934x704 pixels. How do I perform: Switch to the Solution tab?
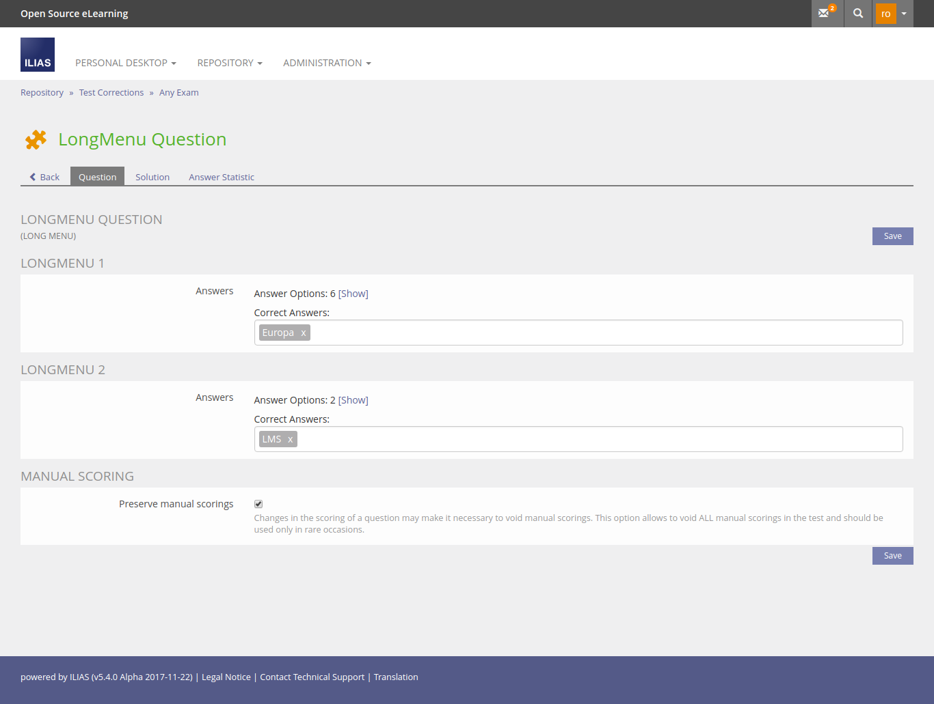tap(152, 177)
